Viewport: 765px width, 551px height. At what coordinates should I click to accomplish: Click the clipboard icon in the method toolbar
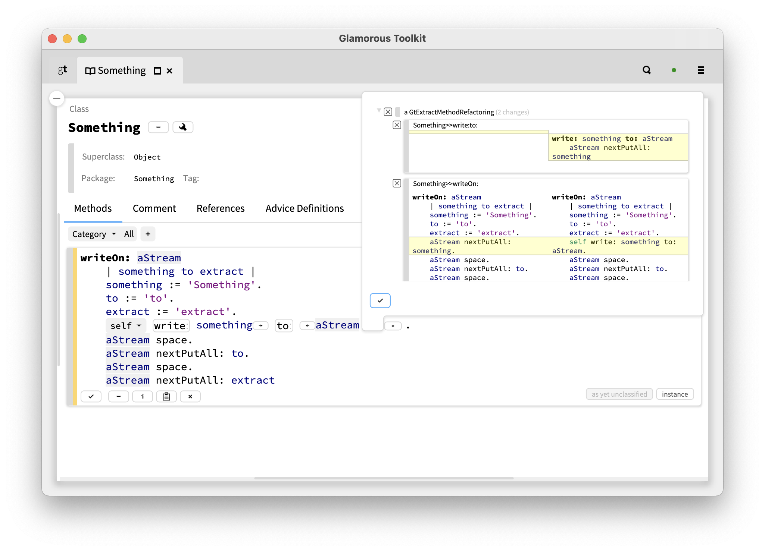tap(166, 396)
